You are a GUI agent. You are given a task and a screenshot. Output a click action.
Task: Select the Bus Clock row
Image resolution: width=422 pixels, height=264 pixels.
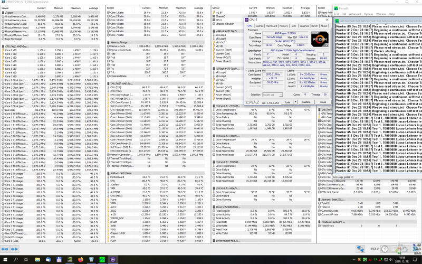pos(51,110)
